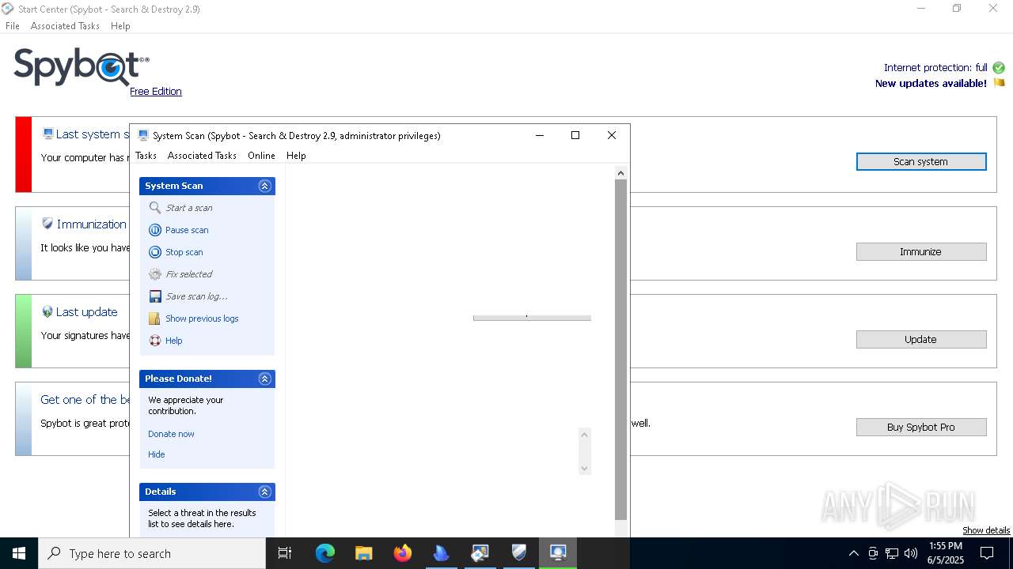Viewport: 1013px width, 569px height.
Task: Open the Tasks menu in System Scan
Action: click(146, 156)
